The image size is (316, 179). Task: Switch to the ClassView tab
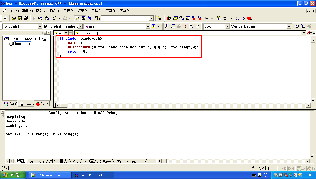tap(10, 104)
